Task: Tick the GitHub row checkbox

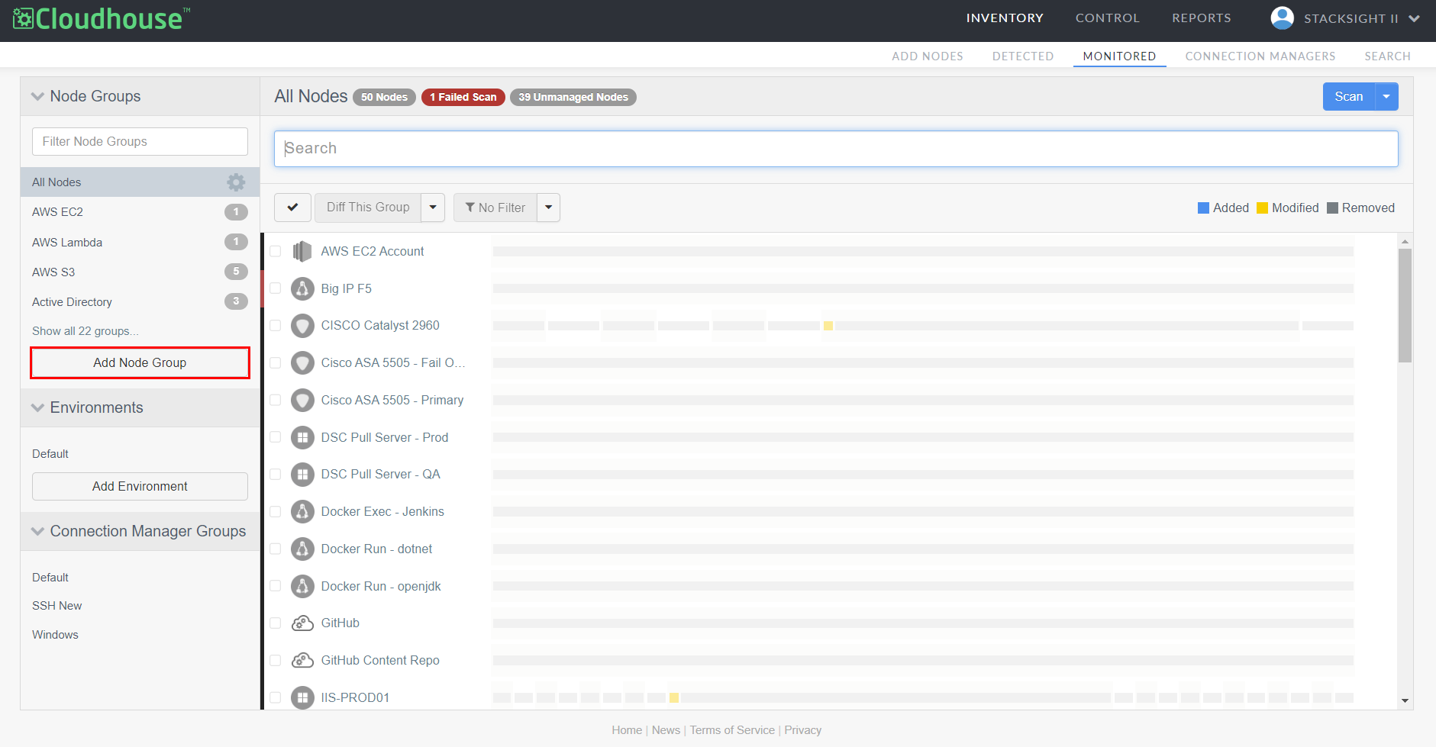Action: coord(276,623)
